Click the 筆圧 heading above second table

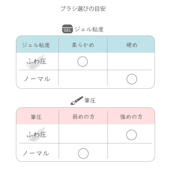(x=90, y=101)
